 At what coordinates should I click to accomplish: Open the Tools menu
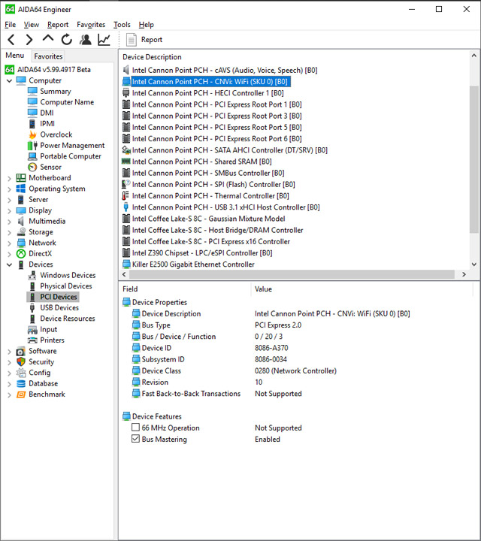tap(123, 25)
